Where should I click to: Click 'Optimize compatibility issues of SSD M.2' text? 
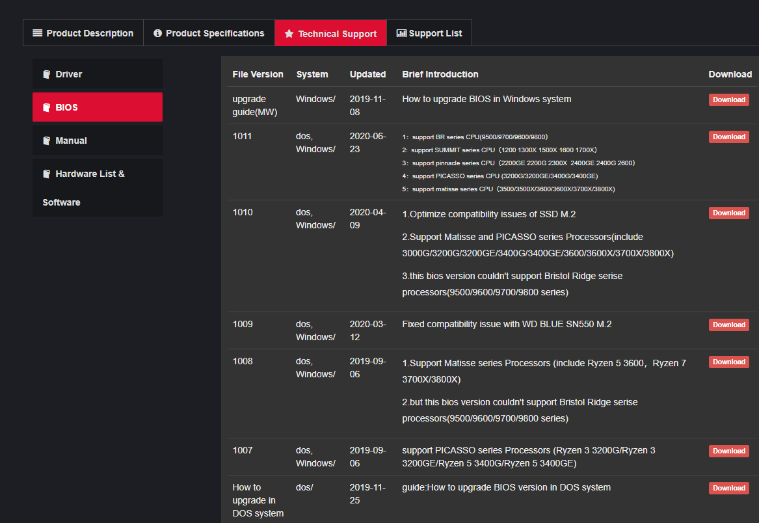(489, 214)
